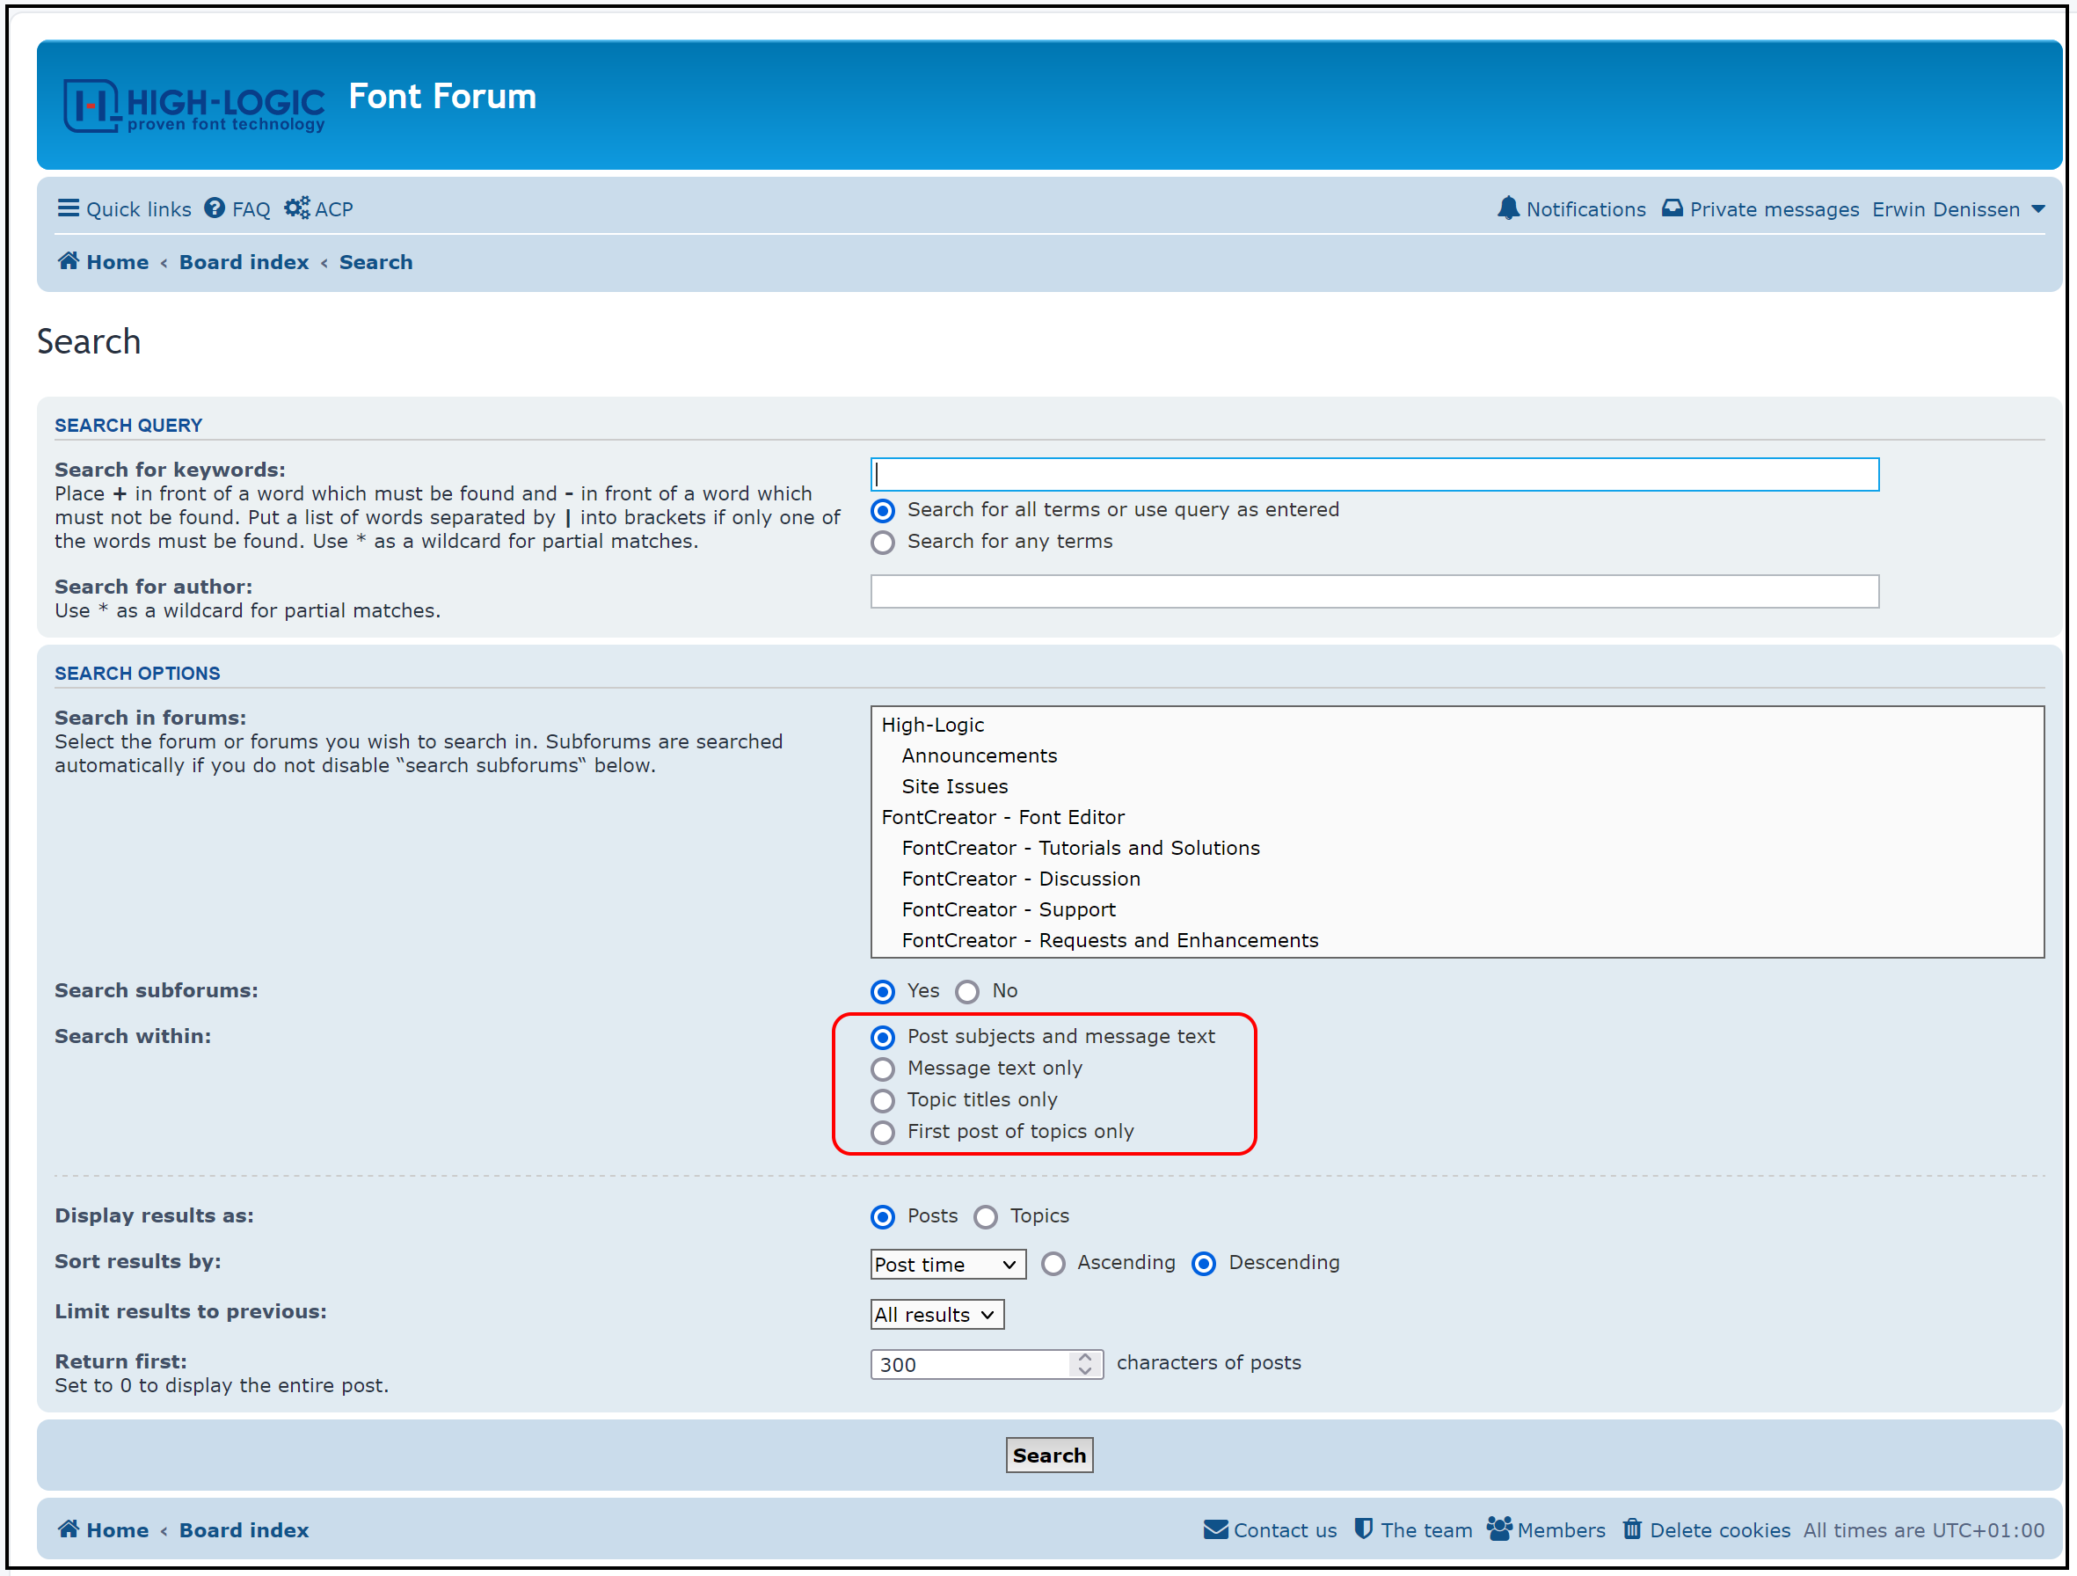Open the ACP gears icon

tap(296, 208)
